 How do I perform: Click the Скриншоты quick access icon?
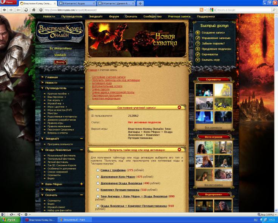[197, 54]
